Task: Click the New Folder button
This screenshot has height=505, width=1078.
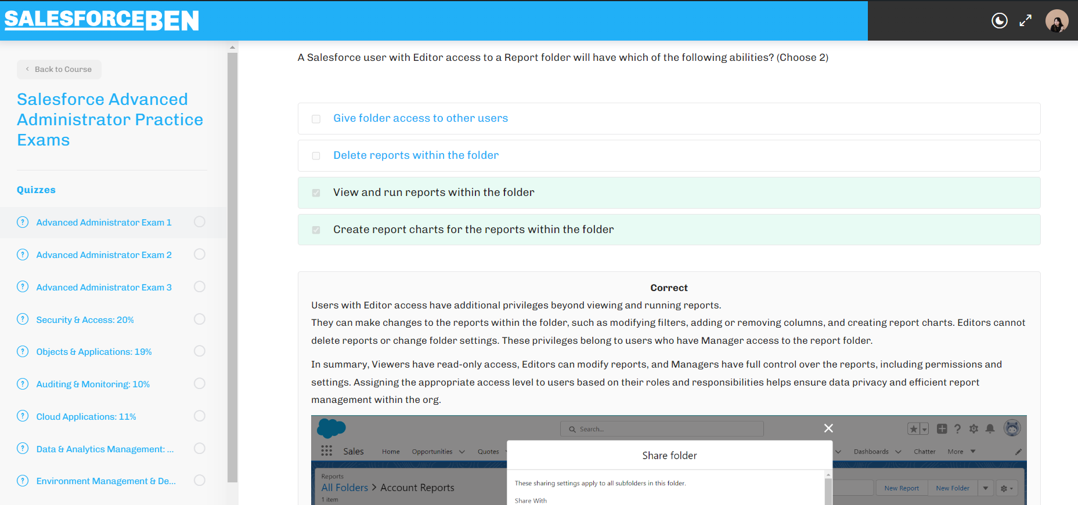Action: (x=953, y=488)
